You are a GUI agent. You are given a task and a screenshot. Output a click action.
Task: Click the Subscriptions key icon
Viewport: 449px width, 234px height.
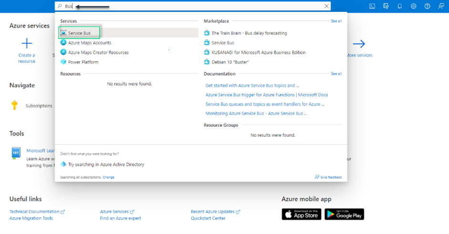point(14,105)
